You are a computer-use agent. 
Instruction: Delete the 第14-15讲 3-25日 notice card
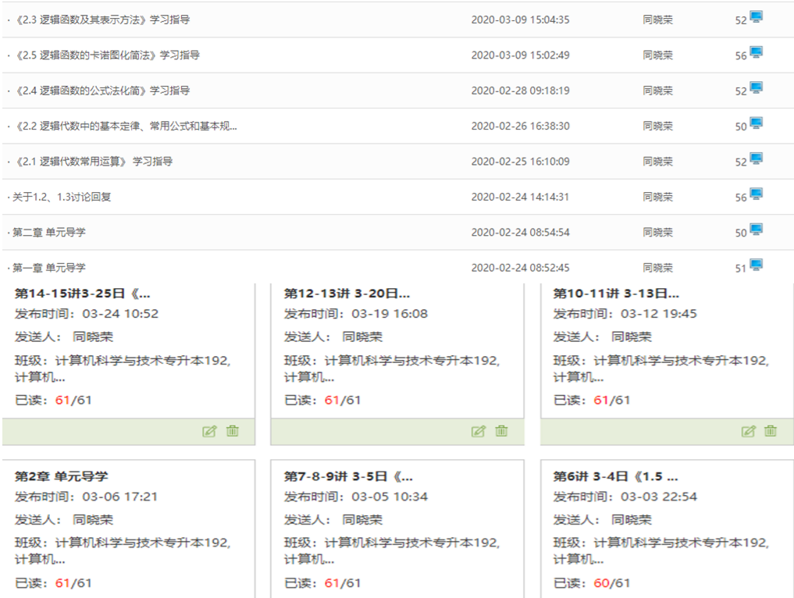click(233, 431)
